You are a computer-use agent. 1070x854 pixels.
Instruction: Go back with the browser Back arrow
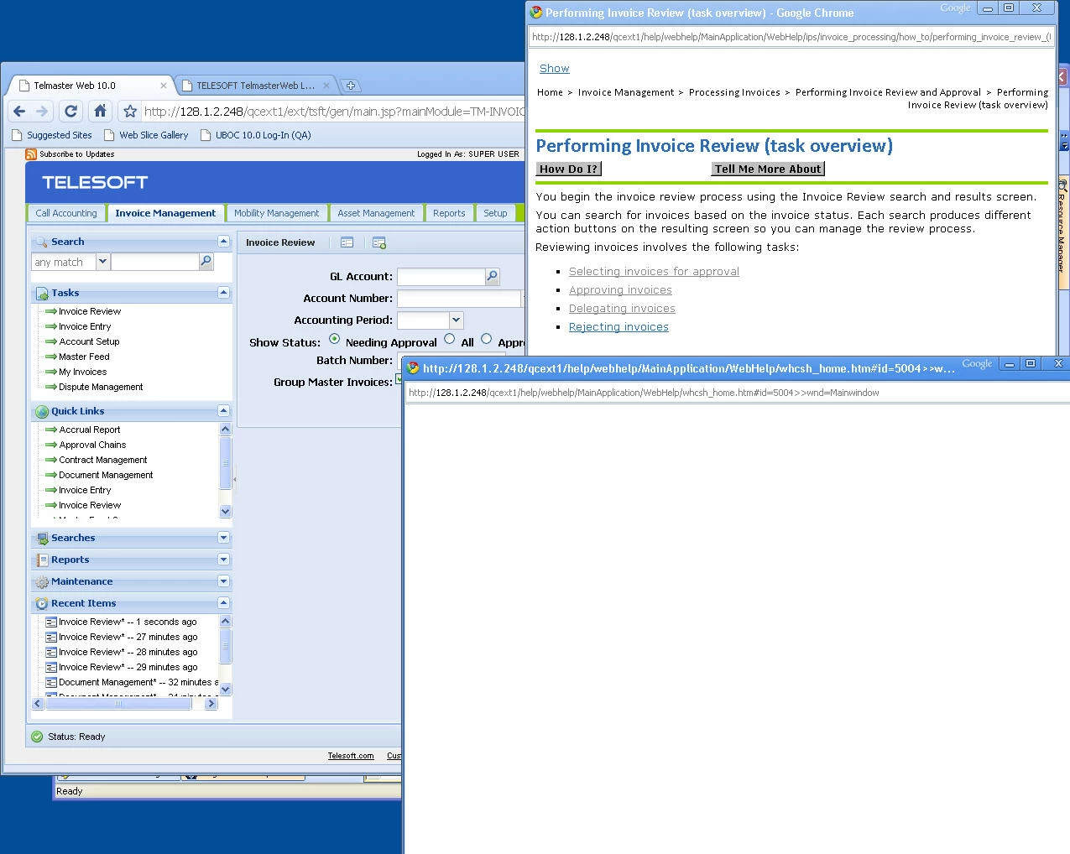[19, 111]
